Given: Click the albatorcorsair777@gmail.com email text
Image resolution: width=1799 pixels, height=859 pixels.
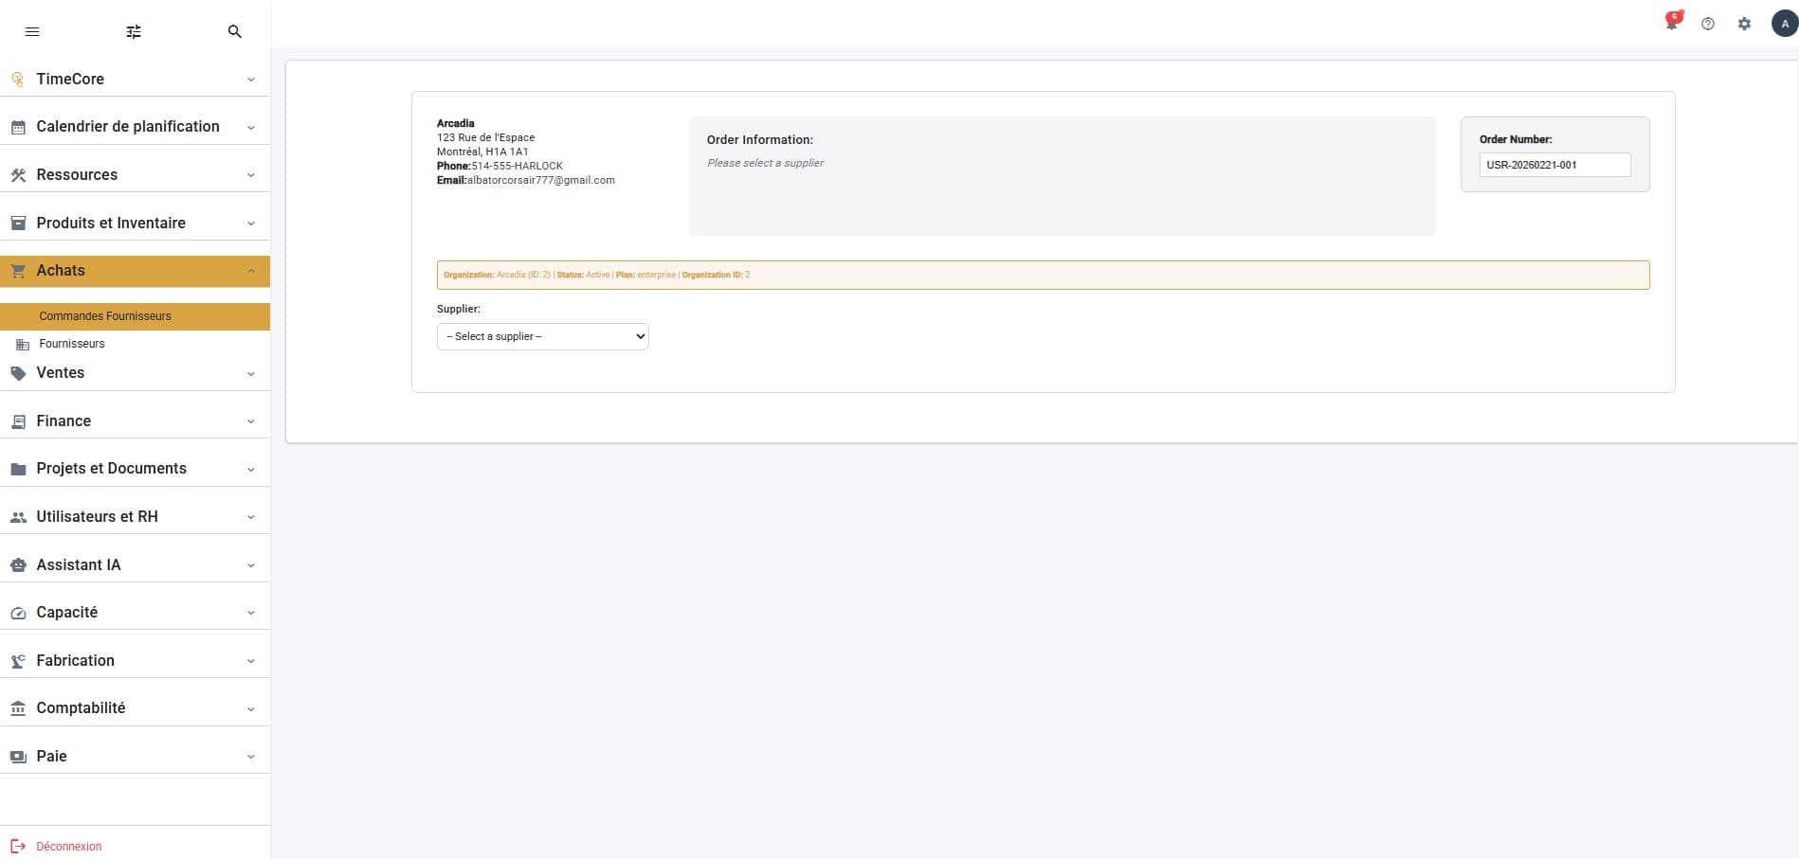Looking at the screenshot, I should [540, 180].
